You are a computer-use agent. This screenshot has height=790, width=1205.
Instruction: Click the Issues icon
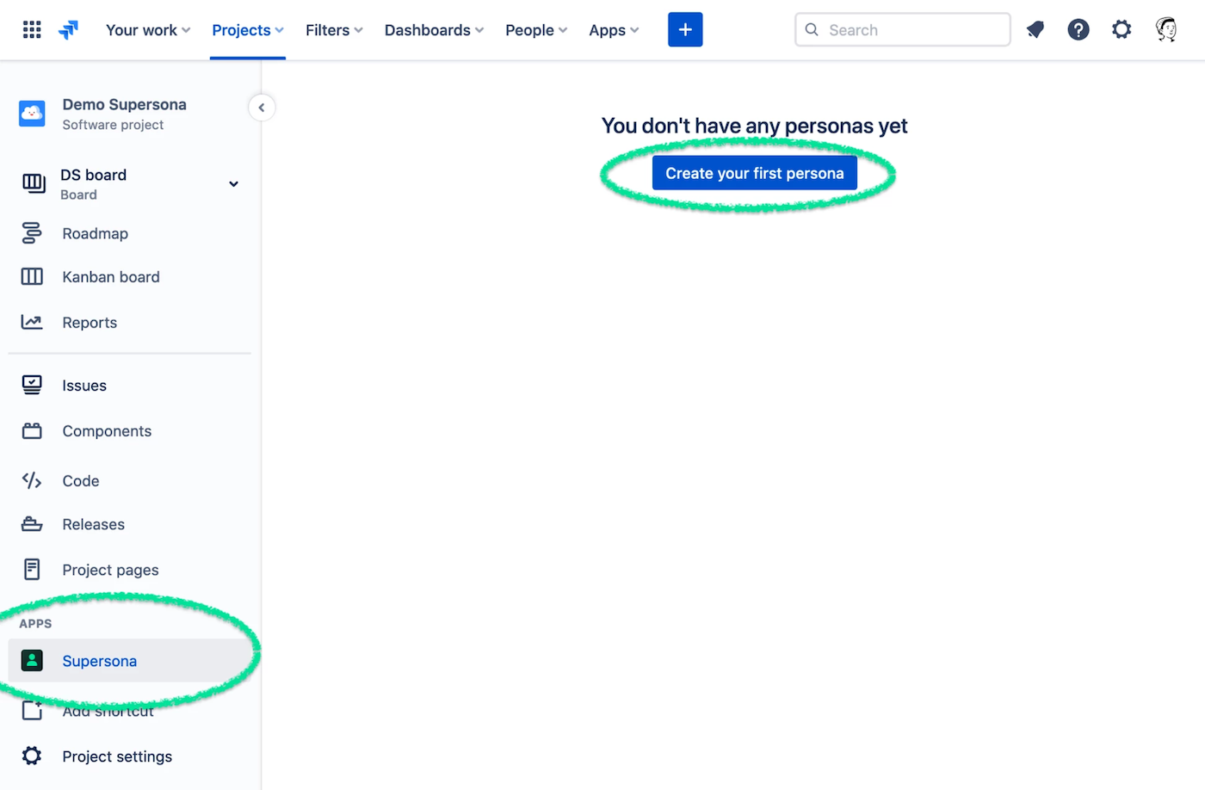coord(32,385)
